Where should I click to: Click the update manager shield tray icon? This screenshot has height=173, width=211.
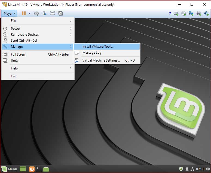(181, 169)
